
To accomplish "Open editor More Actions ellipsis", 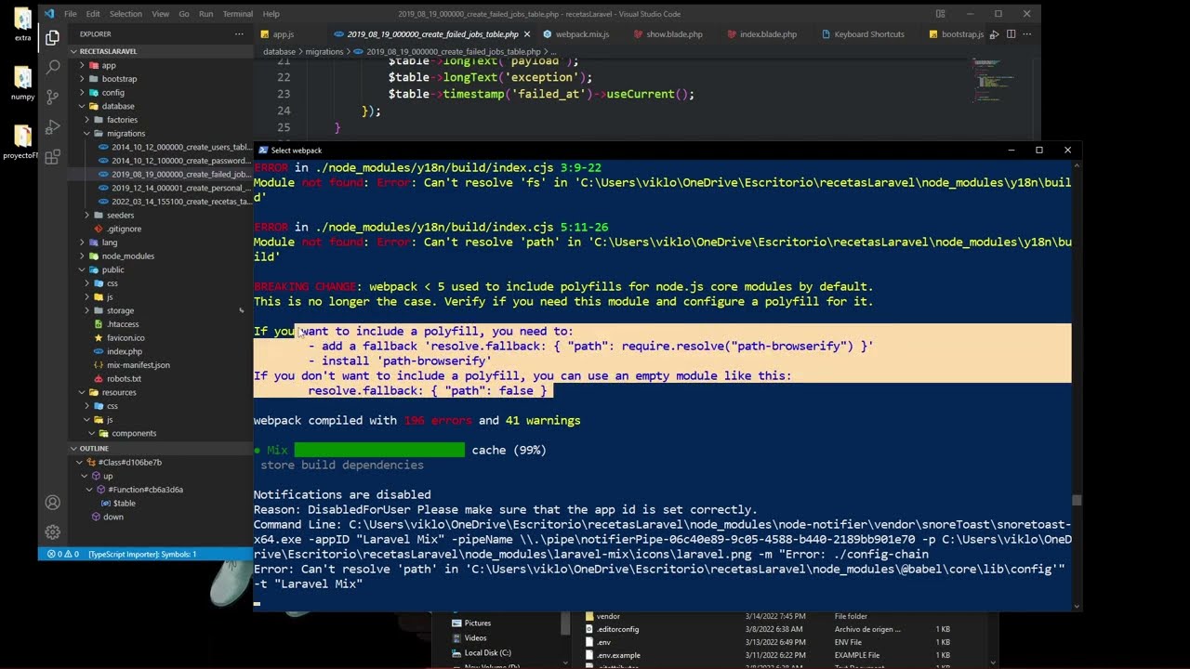I will 1026,34.
